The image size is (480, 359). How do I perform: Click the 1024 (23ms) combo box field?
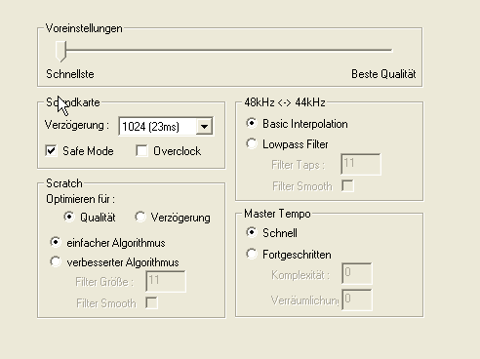tap(166, 126)
